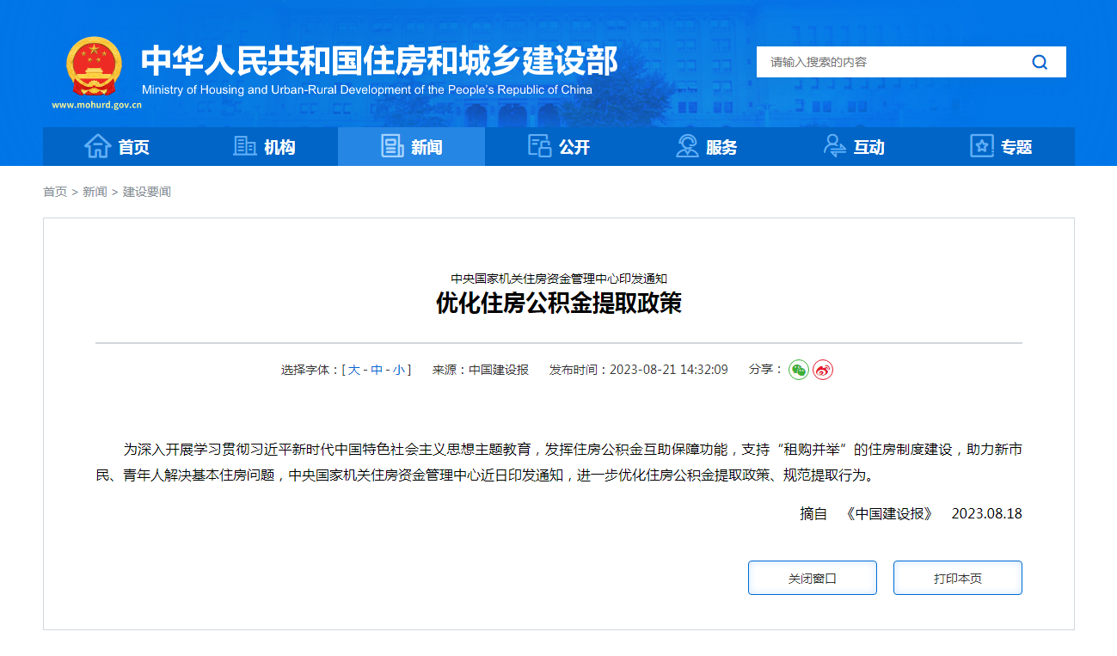Click the building icon beside 机构
The image size is (1117, 656).
point(243,146)
